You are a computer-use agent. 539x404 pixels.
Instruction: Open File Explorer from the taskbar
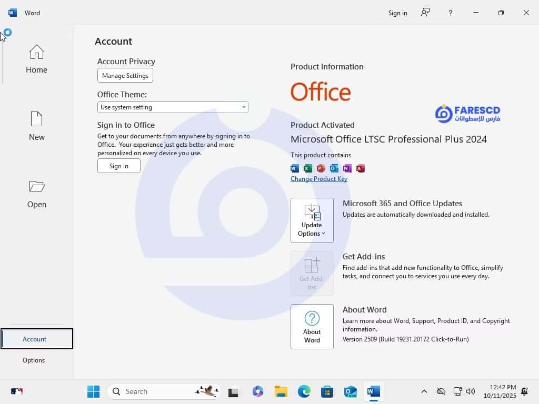coord(281,391)
